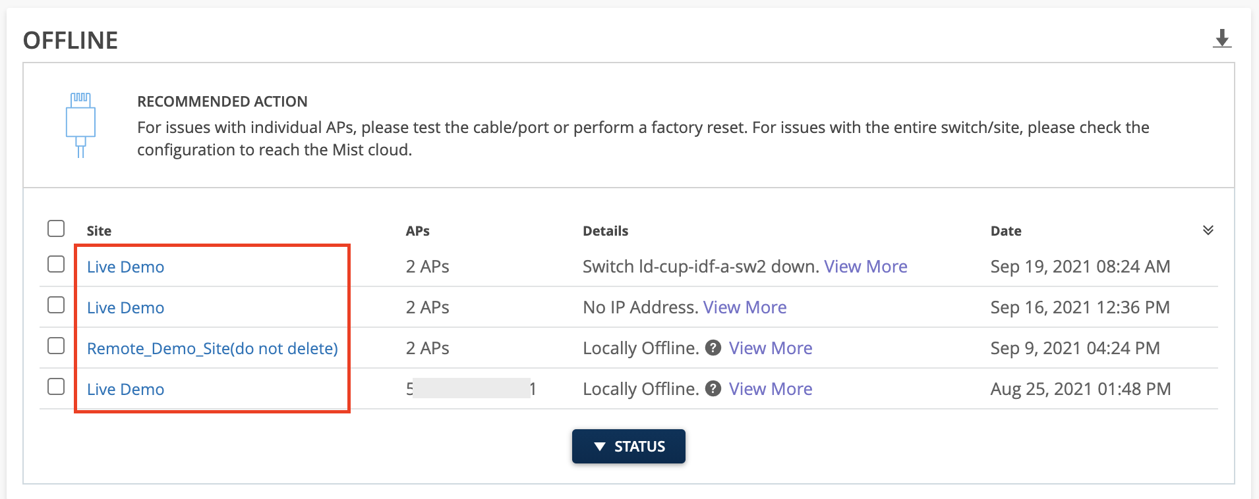Open Live Demo site with switch down

pyautogui.click(x=125, y=267)
